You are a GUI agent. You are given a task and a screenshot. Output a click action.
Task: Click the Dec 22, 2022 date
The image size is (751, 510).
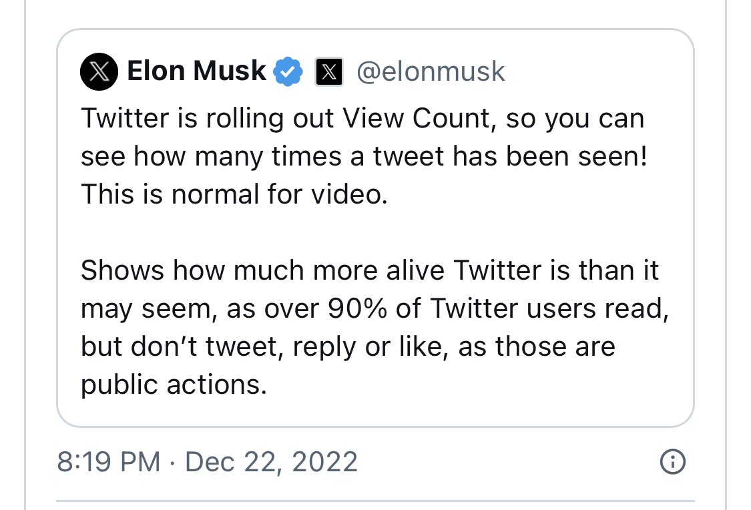(271, 462)
